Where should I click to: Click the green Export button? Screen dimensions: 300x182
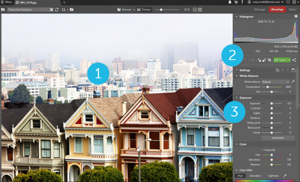280,60
